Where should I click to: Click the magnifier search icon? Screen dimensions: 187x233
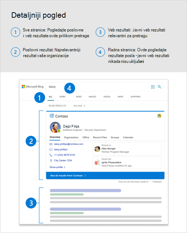[159, 87]
